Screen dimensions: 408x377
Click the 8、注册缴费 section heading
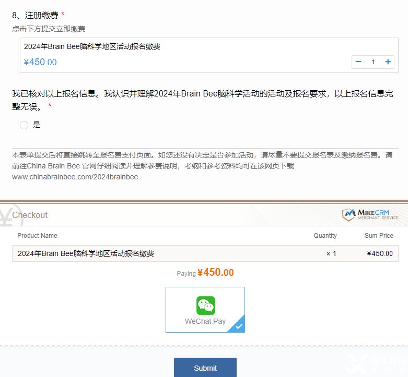coord(35,15)
